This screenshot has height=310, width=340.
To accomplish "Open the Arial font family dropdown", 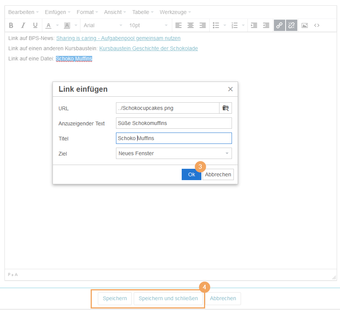I will coord(102,25).
